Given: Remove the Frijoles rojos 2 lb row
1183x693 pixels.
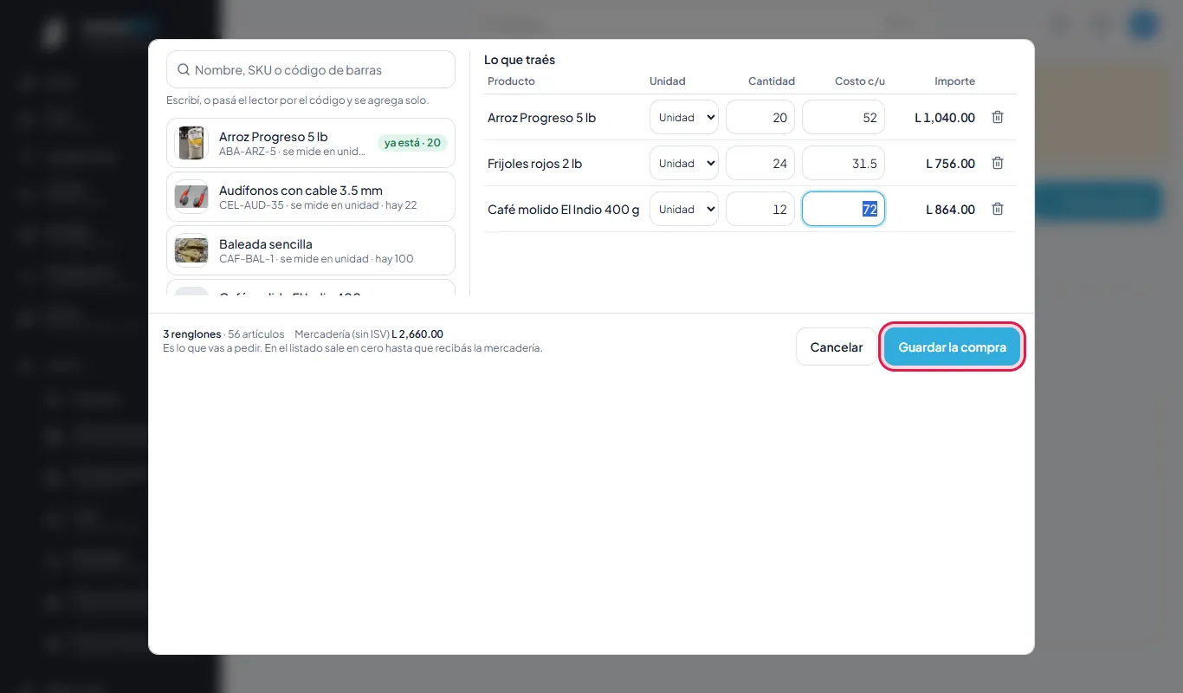Looking at the screenshot, I should (998, 163).
